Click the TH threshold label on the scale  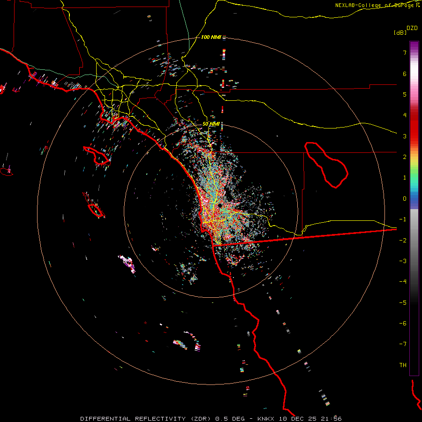tap(403, 365)
